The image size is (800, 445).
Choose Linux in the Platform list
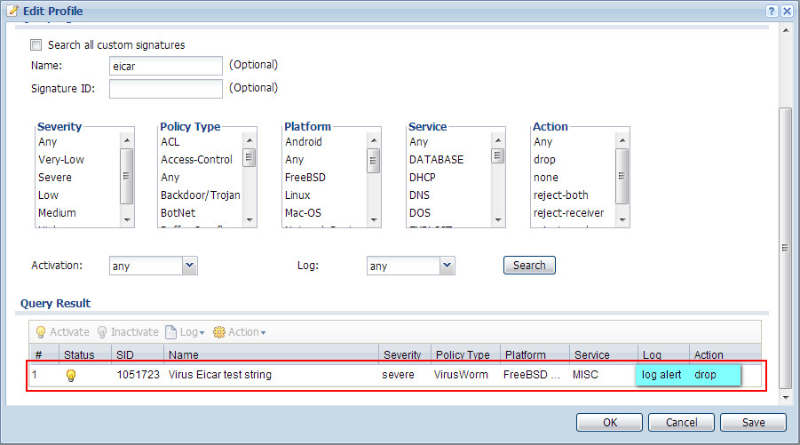click(x=300, y=195)
